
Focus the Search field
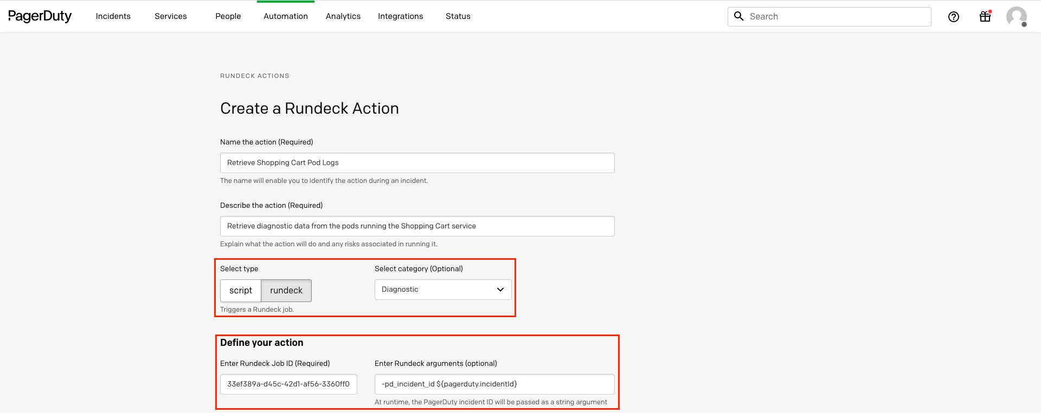(830, 17)
